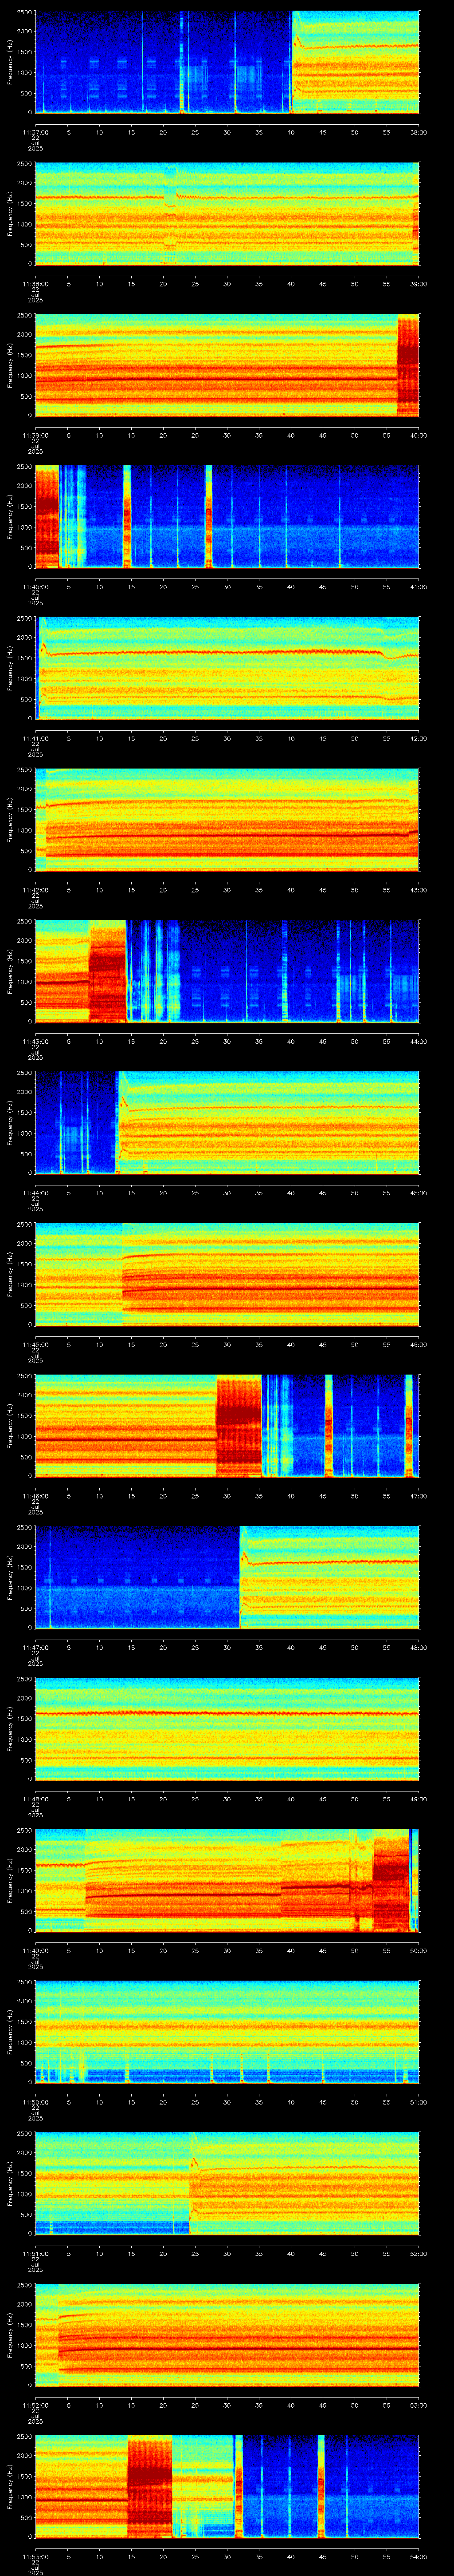
Task: Click the 11:47:00 start time label
Action: (x=35, y=1647)
